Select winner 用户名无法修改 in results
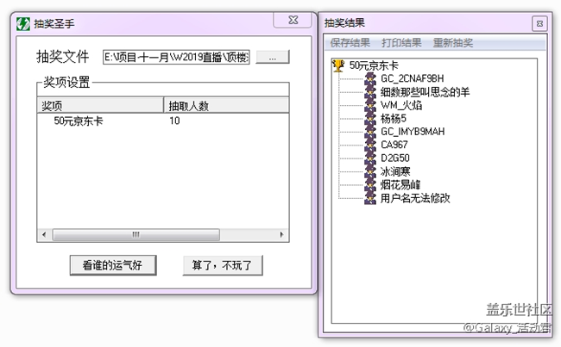 pyautogui.click(x=415, y=198)
